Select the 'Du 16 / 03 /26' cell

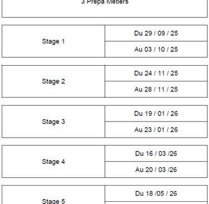pyautogui.click(x=156, y=153)
